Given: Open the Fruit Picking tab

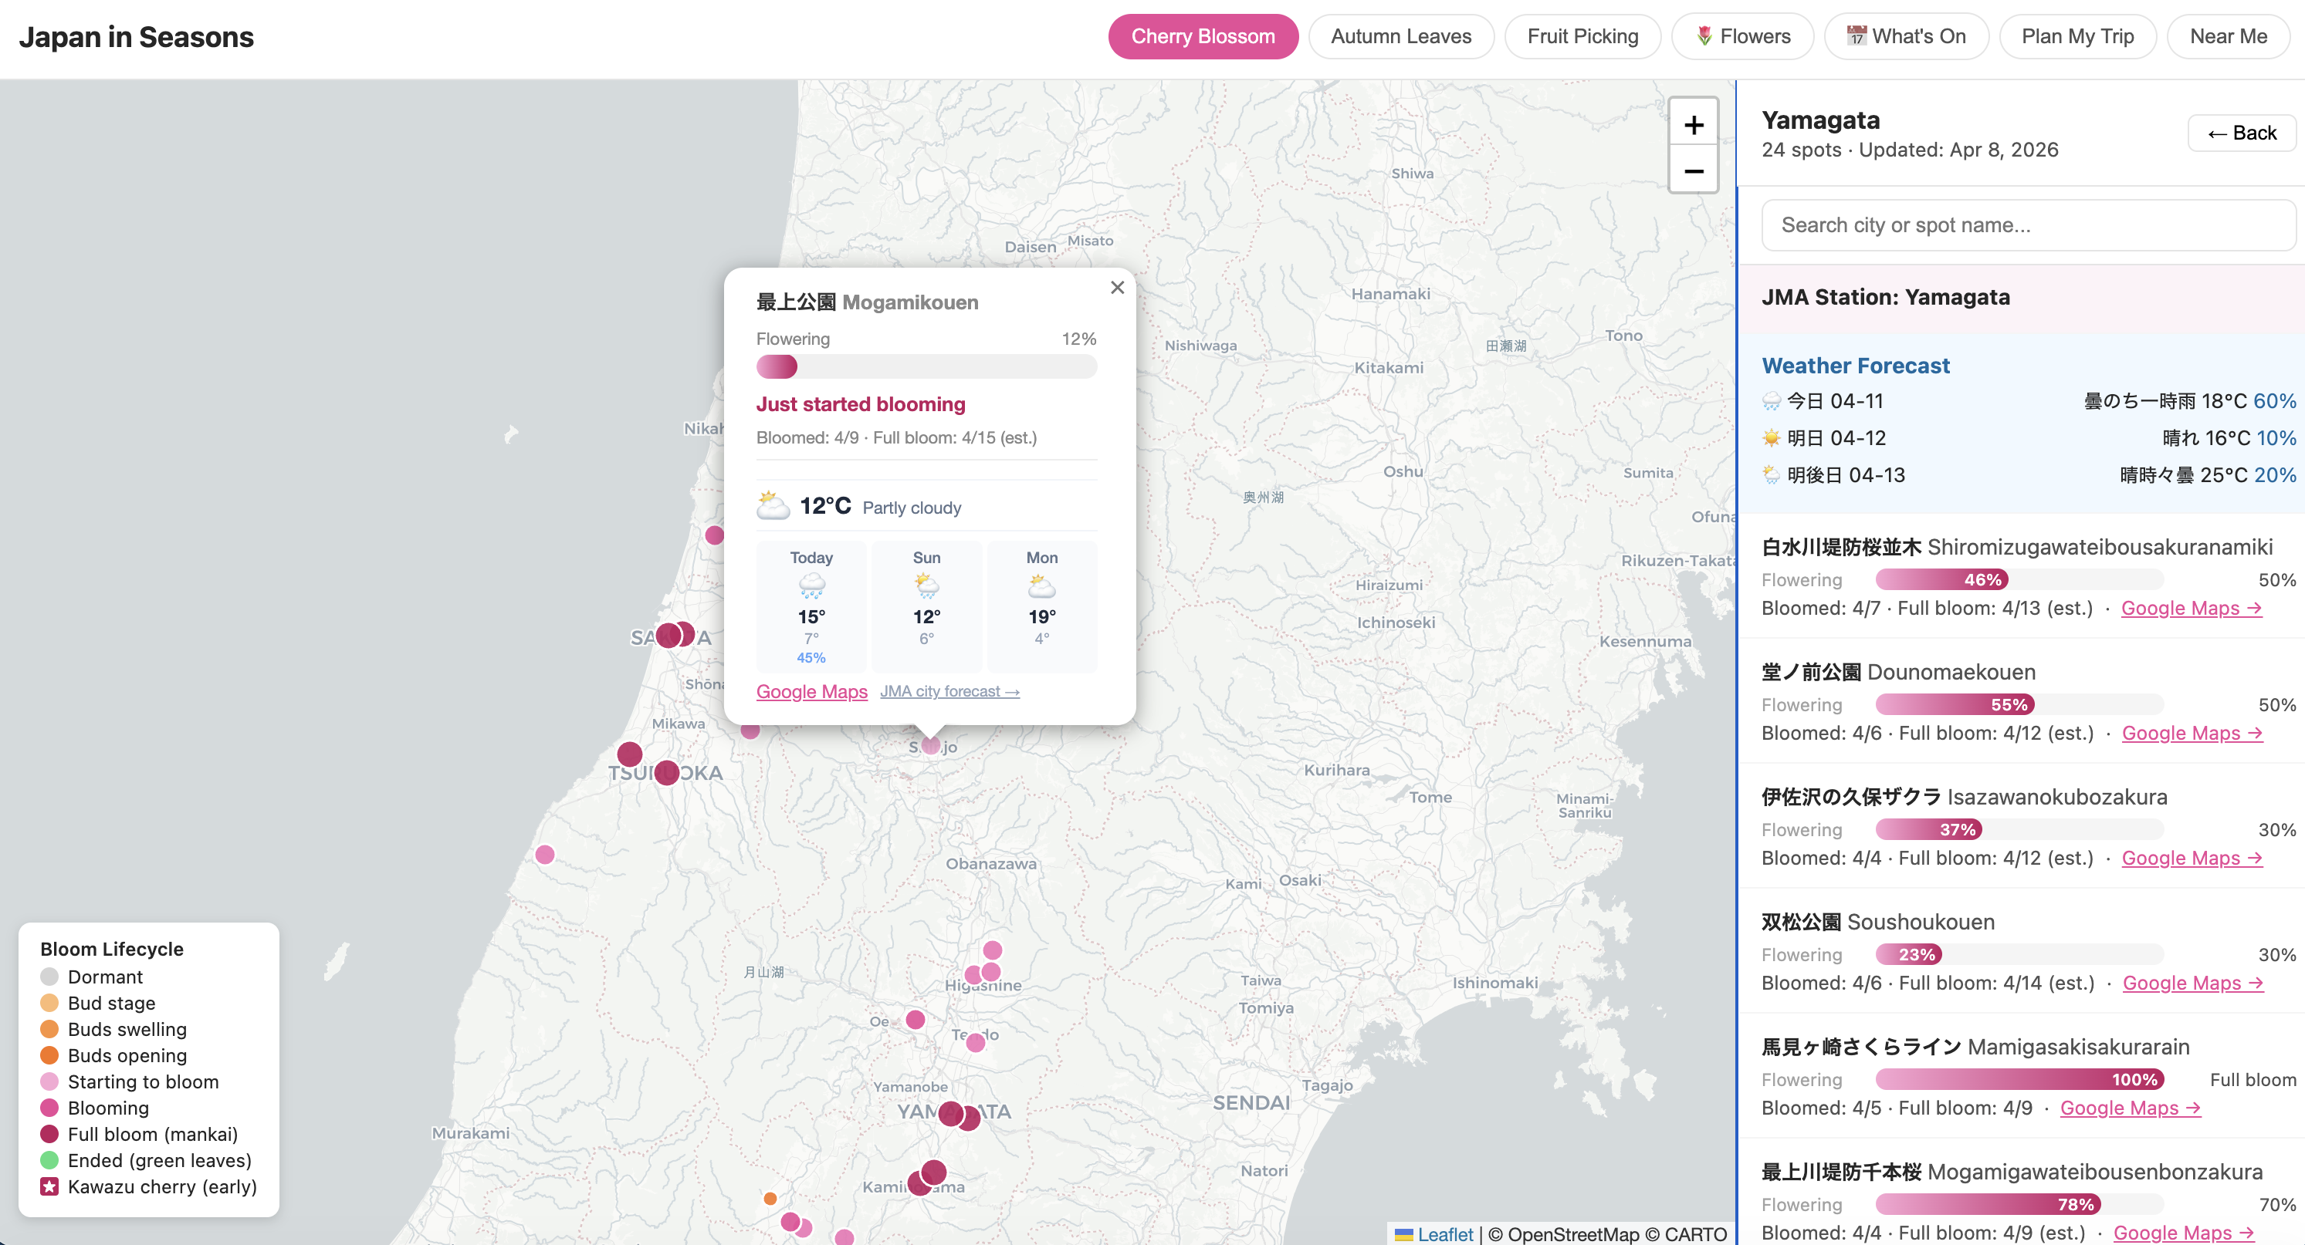Looking at the screenshot, I should [1582, 37].
